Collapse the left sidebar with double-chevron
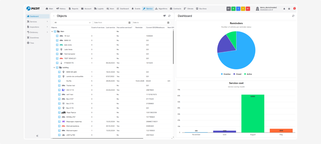This screenshot has height=144, width=321. [37, 136]
